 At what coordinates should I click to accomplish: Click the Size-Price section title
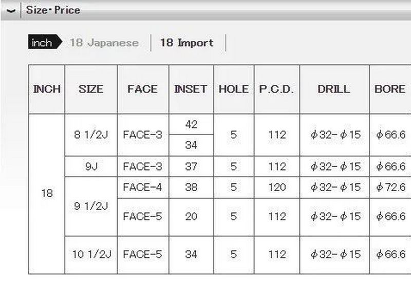(53, 10)
